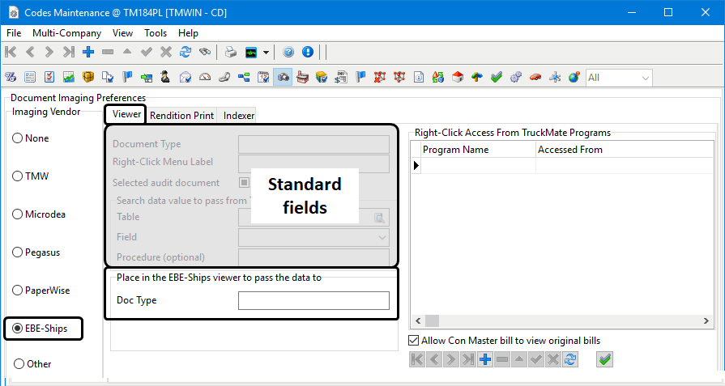Image resolution: width=725 pixels, height=386 pixels.
Task: Open the chain link icon
Action: click(x=224, y=78)
